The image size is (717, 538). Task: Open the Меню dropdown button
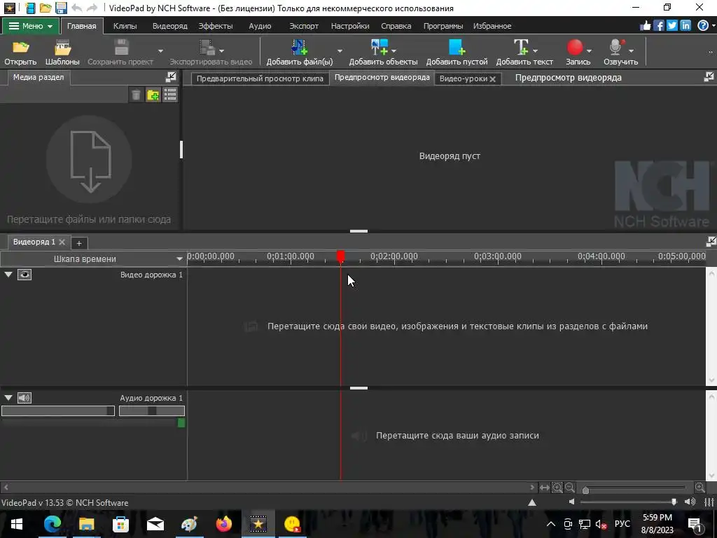click(31, 26)
